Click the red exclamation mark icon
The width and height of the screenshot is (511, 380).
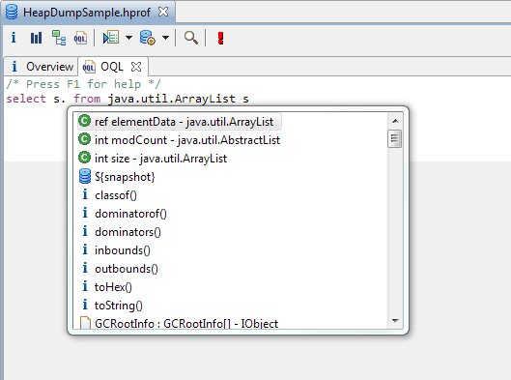click(x=220, y=38)
